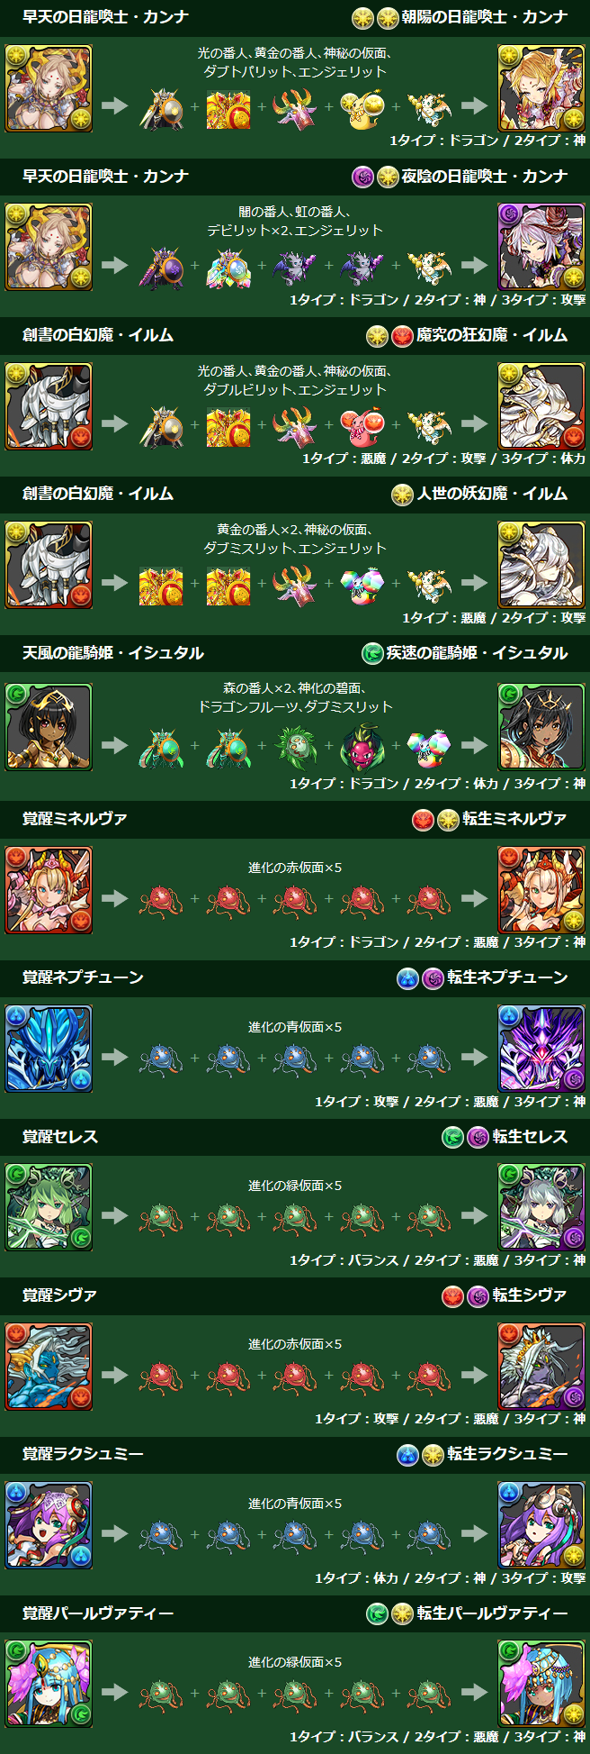This screenshot has width=590, height=1754.
Task: Click last green mask in Parvati row
Action: [x=429, y=1694]
